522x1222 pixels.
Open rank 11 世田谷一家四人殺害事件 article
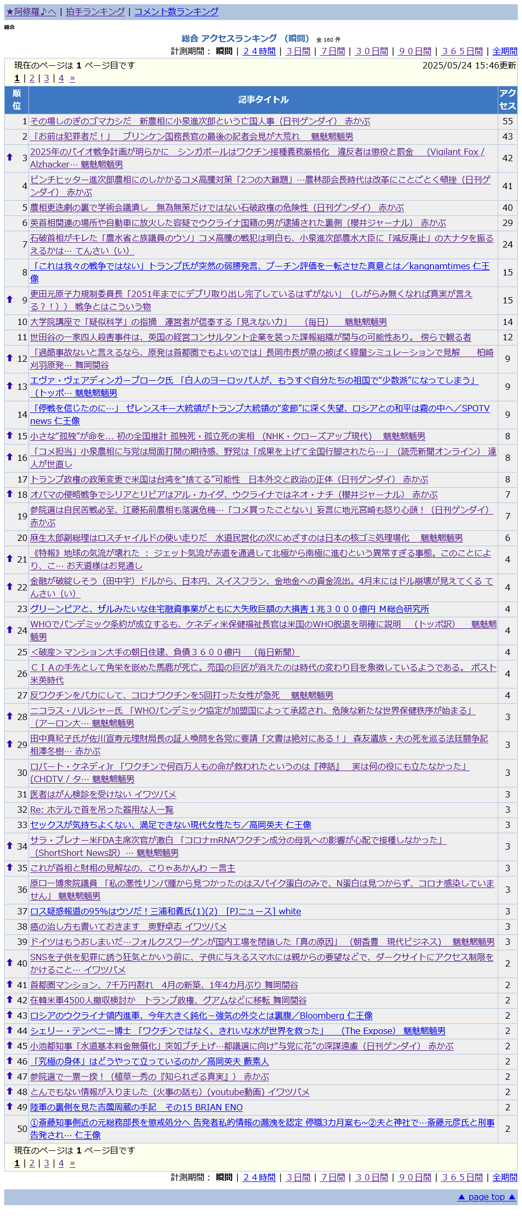pos(251,337)
